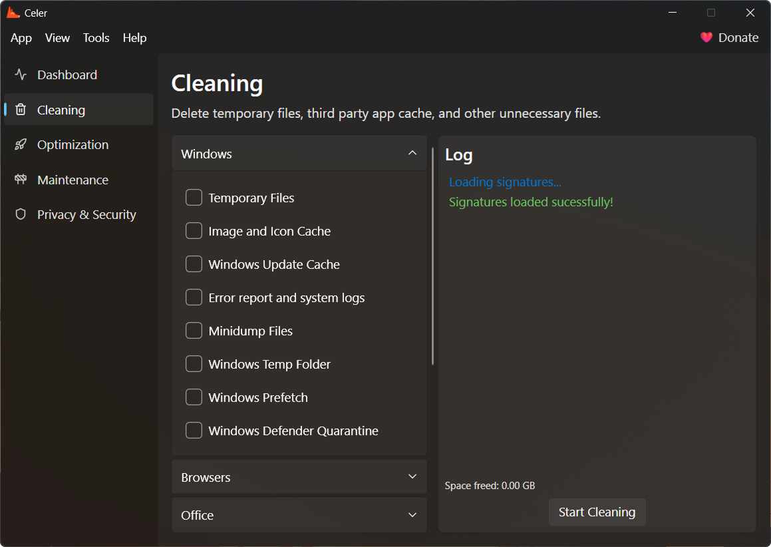The height and width of the screenshot is (547, 771).
Task: Open the Tools menu
Action: tap(96, 38)
